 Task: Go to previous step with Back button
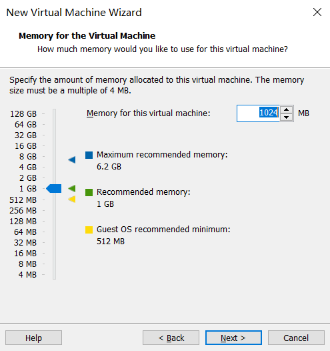[171, 338]
